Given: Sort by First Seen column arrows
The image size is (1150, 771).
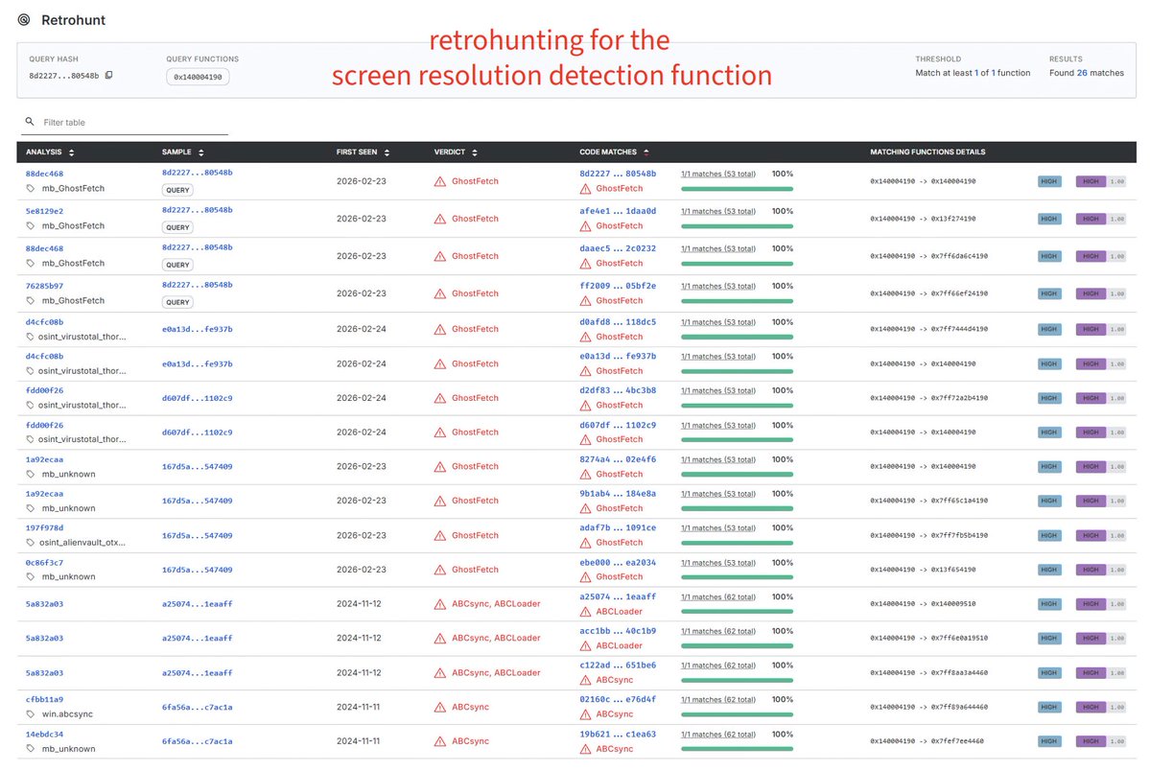Looking at the screenshot, I should 387,152.
